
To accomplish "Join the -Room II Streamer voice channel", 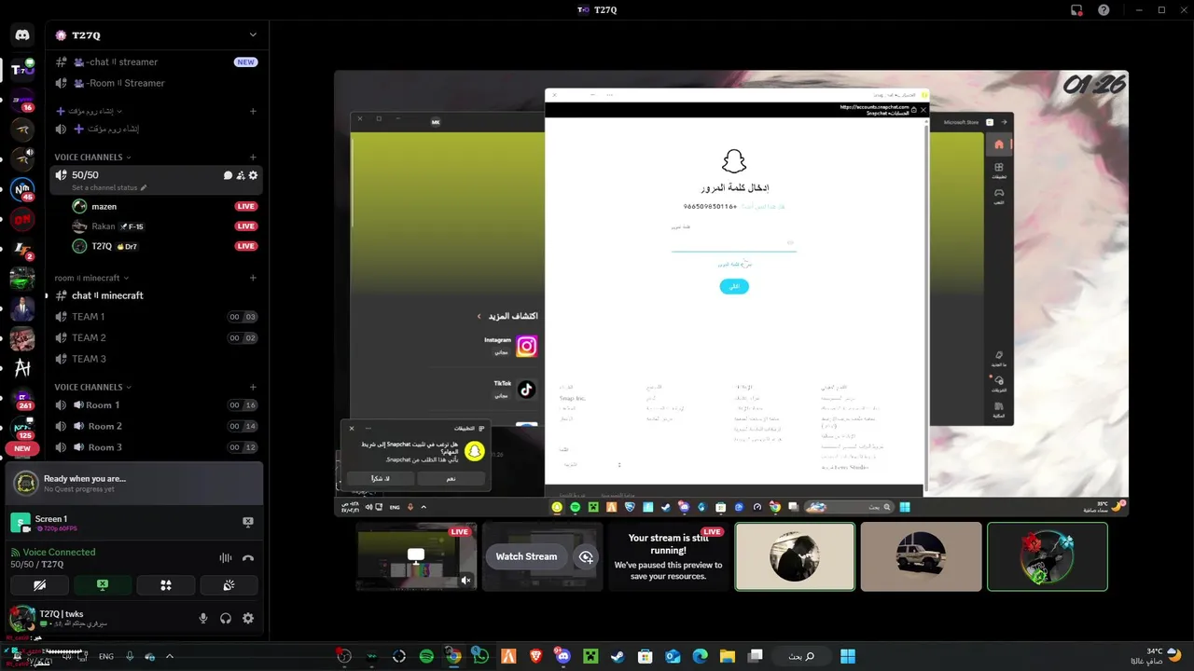I will (157, 83).
